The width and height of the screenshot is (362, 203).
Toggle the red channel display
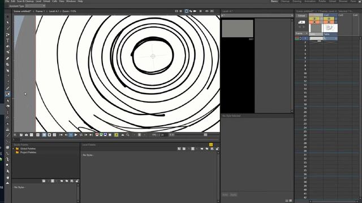coord(97,135)
